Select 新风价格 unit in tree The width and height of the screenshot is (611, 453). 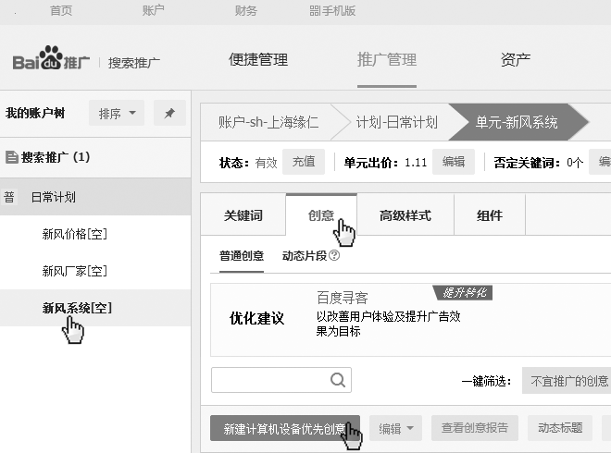tap(74, 234)
